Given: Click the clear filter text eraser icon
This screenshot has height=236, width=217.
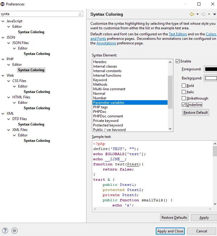Looking at the screenshot, I should pos(80,14).
